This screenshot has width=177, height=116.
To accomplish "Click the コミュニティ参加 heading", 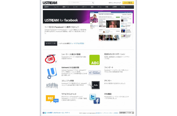I will (68, 81).
